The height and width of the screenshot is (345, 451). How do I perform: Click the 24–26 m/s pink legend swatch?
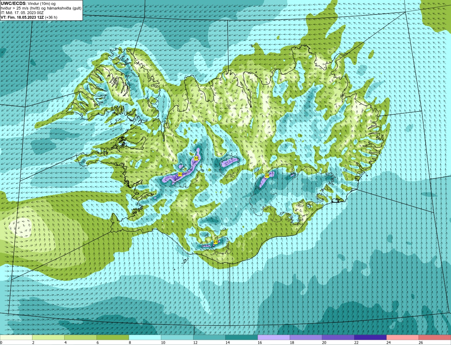[x=402, y=337]
